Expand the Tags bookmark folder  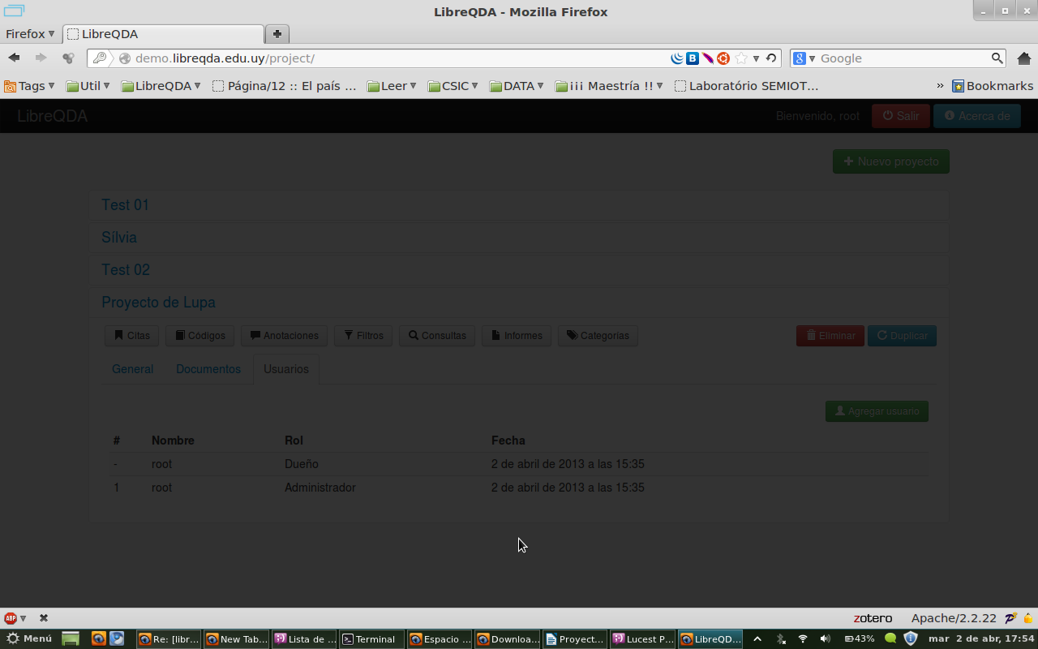tap(30, 86)
